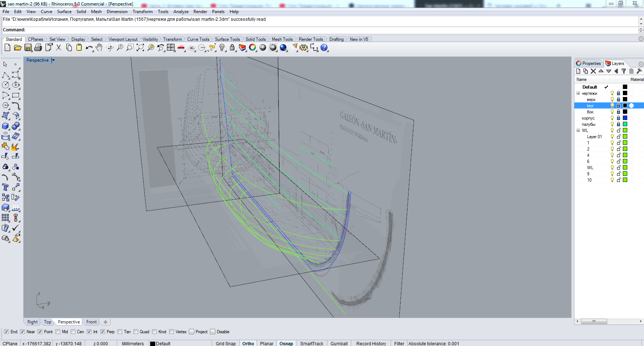Viewport: 644px width, 346px height.
Task: Open the Surface menu
Action: coord(64,12)
